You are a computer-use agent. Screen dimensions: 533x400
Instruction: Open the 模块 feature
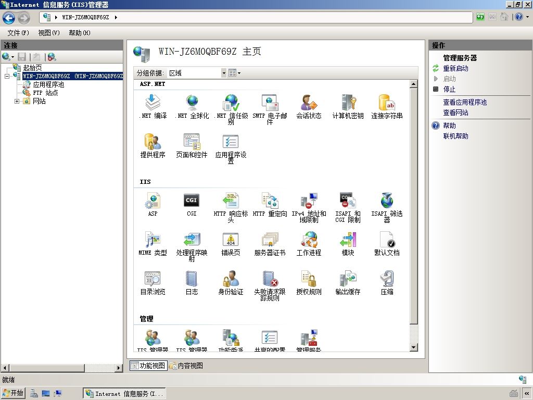pyautogui.click(x=348, y=244)
